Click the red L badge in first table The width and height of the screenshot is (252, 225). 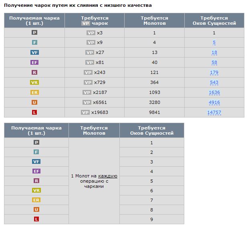tap(34, 112)
